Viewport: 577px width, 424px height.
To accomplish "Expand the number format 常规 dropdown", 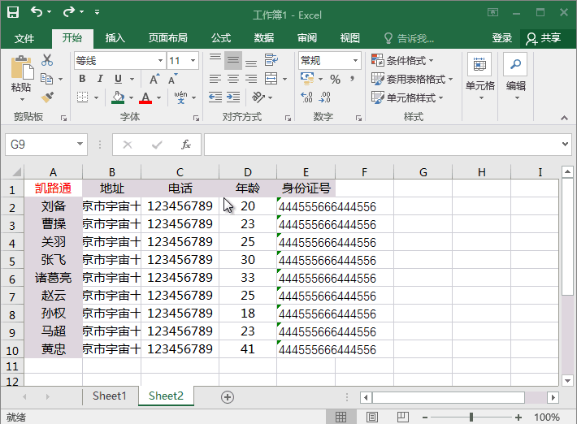I will tap(355, 61).
